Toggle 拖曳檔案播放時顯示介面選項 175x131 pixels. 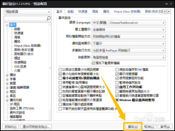point(60,100)
